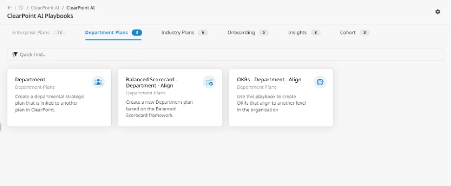
Task: Open Balanced Scorecard - Department - Align title
Action: pyautogui.click(x=151, y=82)
